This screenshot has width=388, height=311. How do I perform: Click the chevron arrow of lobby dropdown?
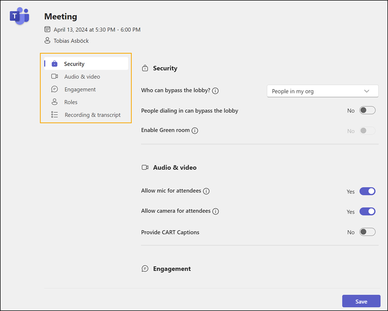(367, 91)
